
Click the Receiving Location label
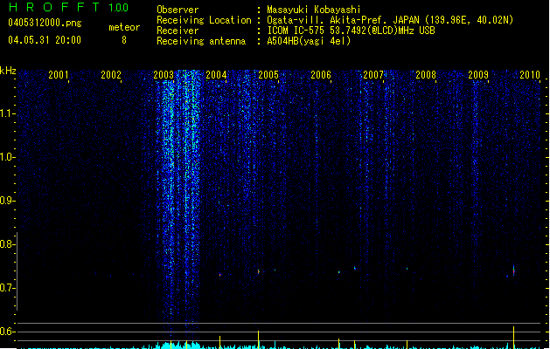pos(204,20)
